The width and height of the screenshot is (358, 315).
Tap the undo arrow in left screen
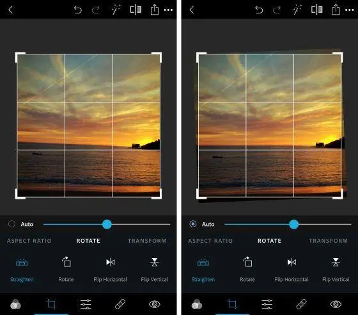[78, 10]
